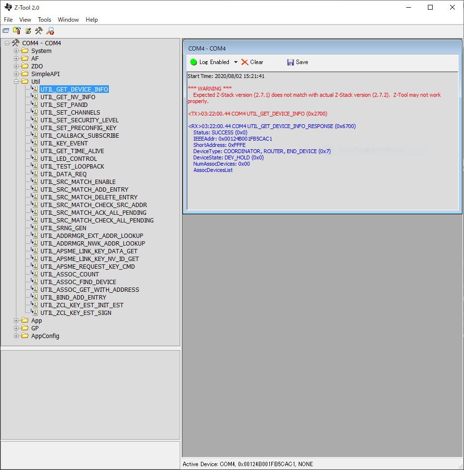Viewport: 464px width, 470px height.
Task: Click the green Log Enabled indicator
Action: tap(194, 62)
